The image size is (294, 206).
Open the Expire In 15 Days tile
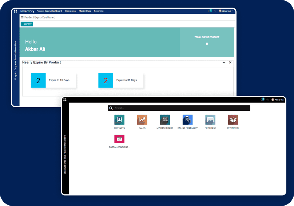tap(53, 80)
